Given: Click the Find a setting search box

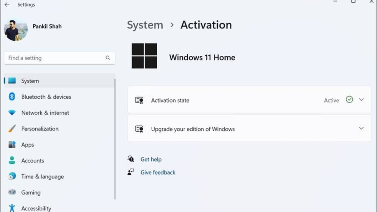Looking at the screenshot, I should coord(59,58).
